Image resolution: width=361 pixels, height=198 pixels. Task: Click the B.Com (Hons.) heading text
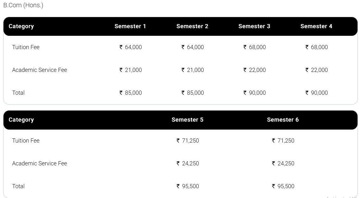(23, 5)
